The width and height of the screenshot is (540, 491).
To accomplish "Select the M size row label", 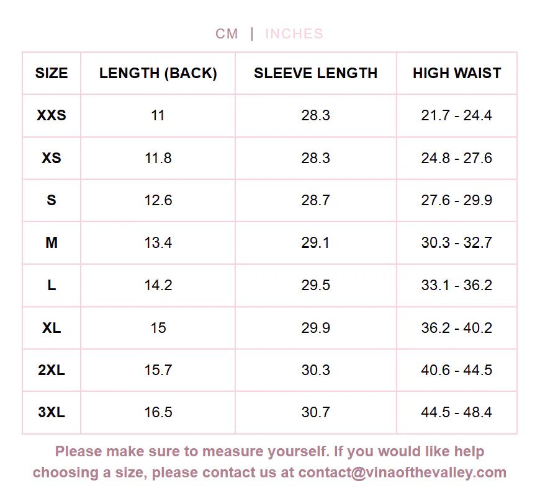I will (x=52, y=242).
